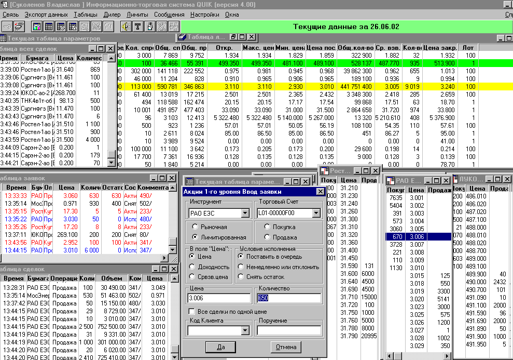Toggle the loudspeaker sound icon
Screen dimensions: 513x360
[x=126, y=26]
